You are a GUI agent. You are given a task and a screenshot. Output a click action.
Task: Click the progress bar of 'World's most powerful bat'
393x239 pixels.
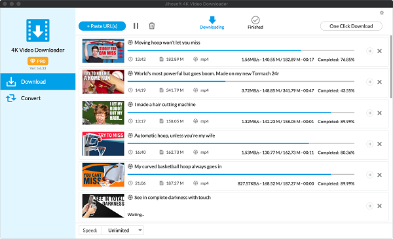tap(241, 81)
